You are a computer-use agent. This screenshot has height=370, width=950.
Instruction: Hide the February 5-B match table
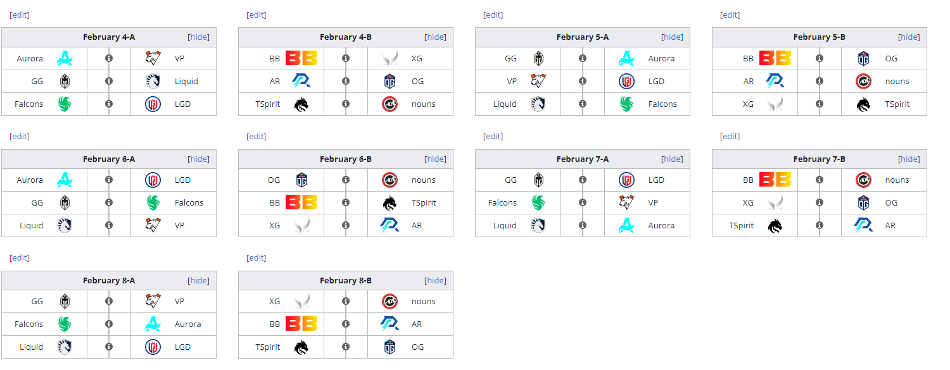coord(909,37)
